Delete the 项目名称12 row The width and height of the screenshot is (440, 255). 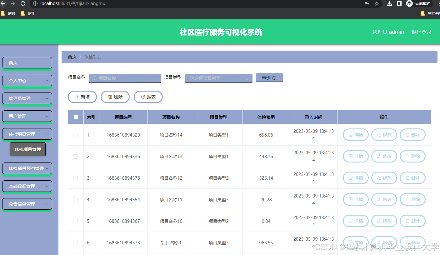pyautogui.click(x=412, y=178)
